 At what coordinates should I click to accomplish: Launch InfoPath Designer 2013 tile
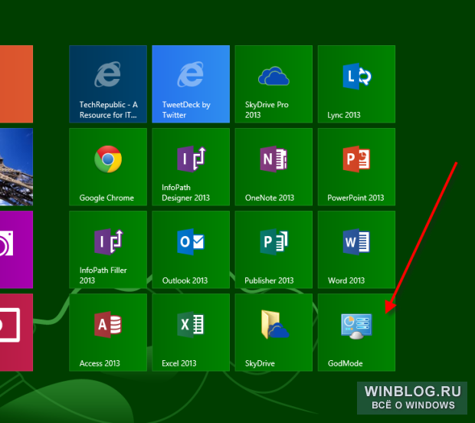(x=191, y=166)
